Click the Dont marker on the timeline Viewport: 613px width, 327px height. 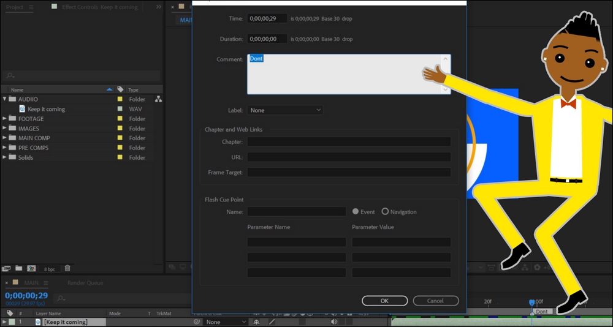[542, 311]
